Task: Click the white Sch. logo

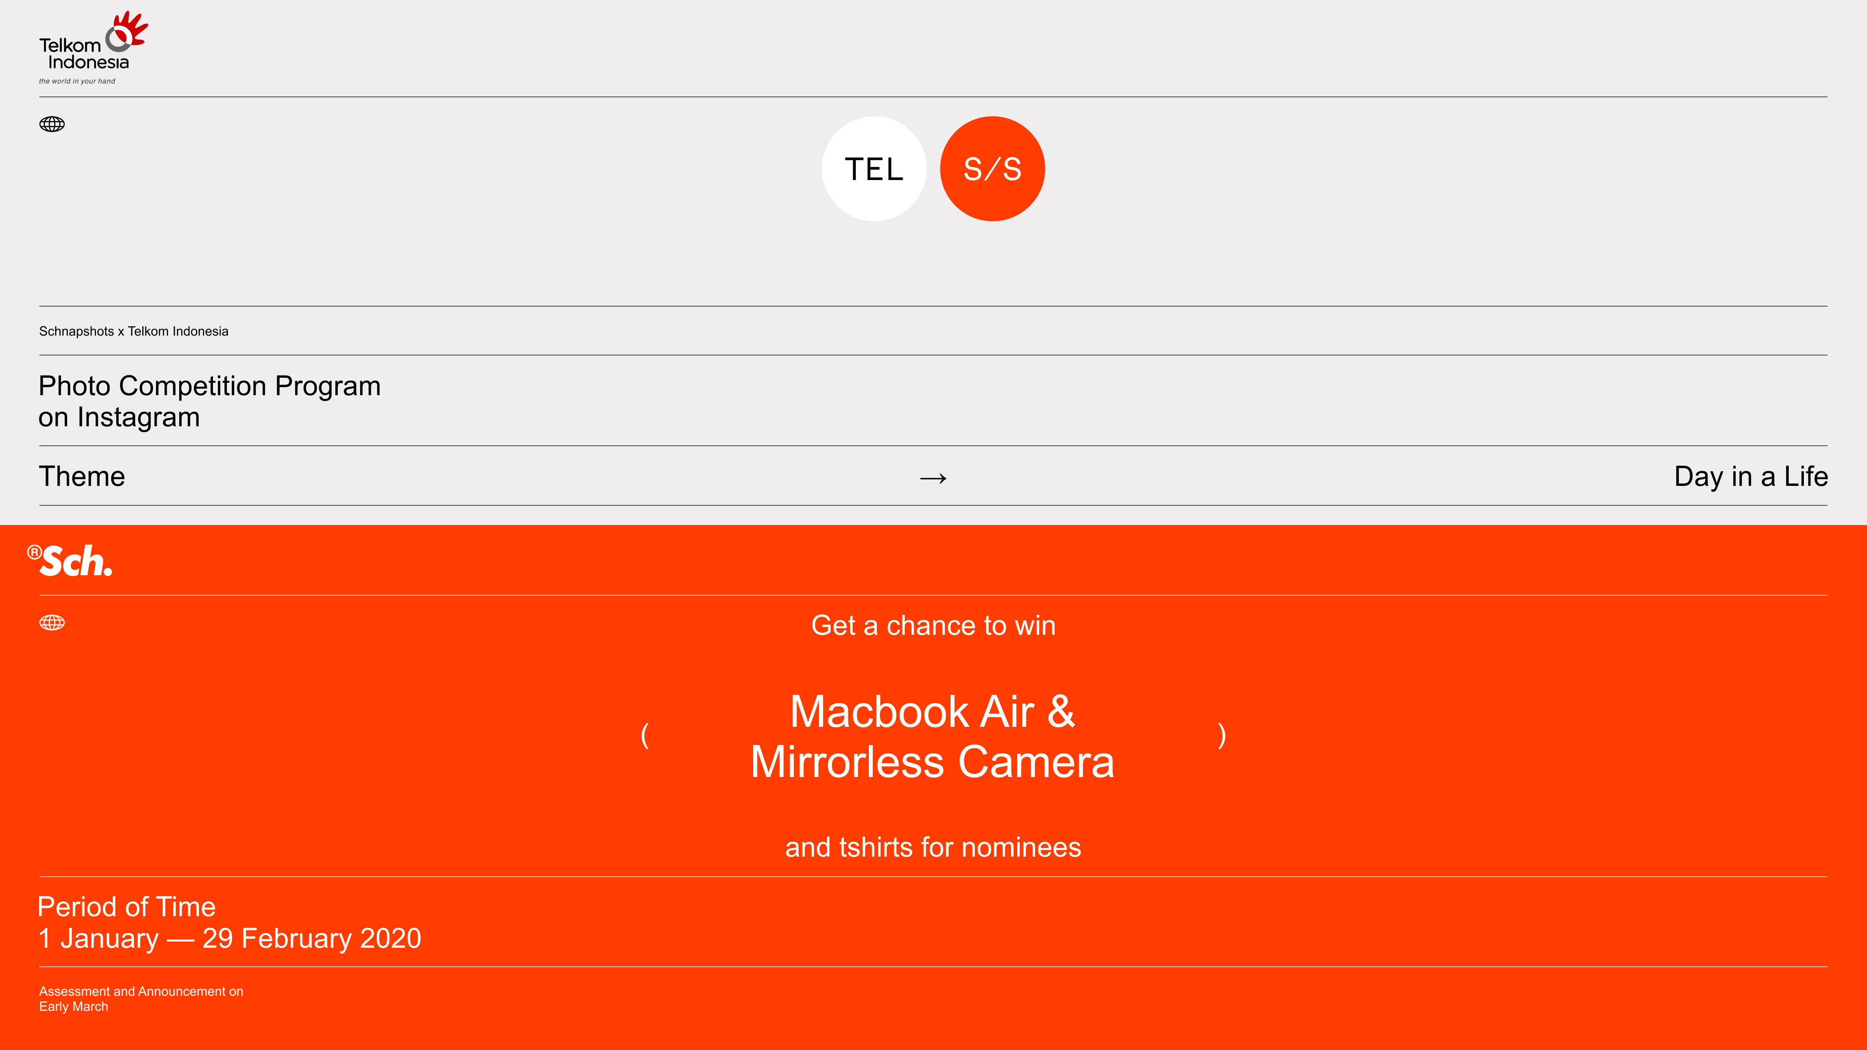Action: 70,561
